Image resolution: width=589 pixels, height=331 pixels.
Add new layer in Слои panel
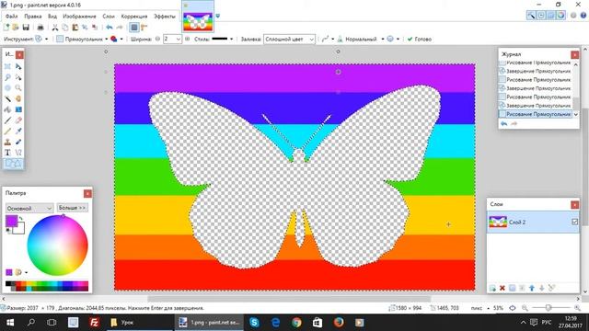pos(492,288)
